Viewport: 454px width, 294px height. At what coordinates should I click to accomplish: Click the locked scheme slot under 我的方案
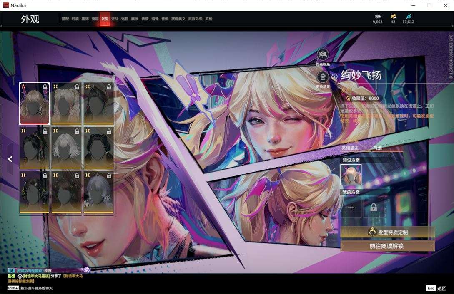pos(374,207)
